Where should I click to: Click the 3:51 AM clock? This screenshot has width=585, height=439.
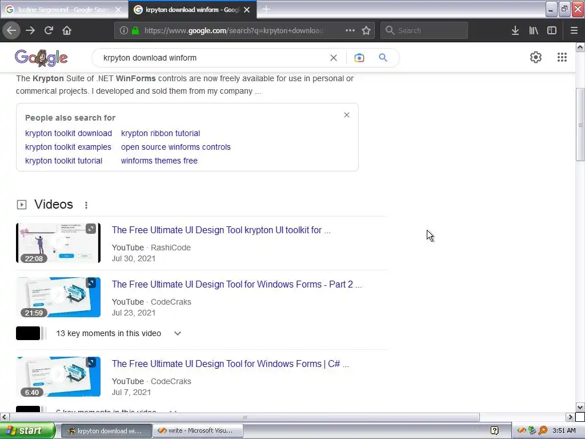(564, 431)
